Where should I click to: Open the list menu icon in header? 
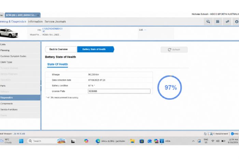tap(218, 21)
